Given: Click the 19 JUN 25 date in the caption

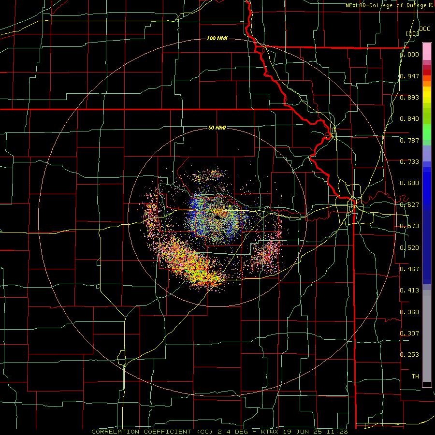Looking at the screenshot, I should coord(302,432).
